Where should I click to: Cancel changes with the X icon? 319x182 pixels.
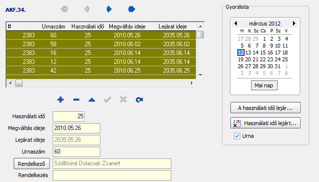pos(123,100)
